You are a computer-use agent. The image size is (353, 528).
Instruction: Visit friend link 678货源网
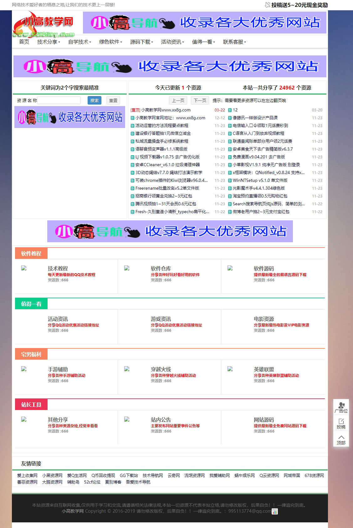point(314,475)
